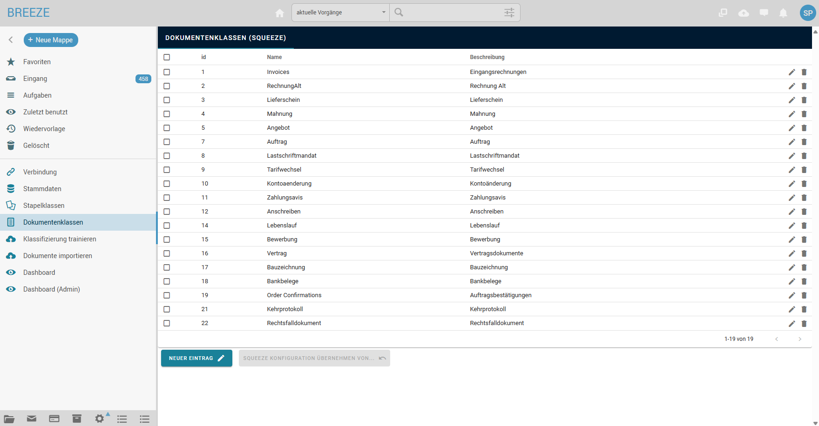Sort table by id column header

[x=203, y=57]
